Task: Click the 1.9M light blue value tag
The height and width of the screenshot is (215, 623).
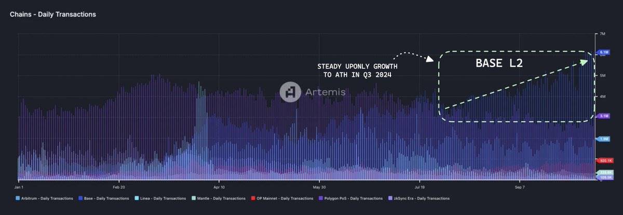Action: 604,139
